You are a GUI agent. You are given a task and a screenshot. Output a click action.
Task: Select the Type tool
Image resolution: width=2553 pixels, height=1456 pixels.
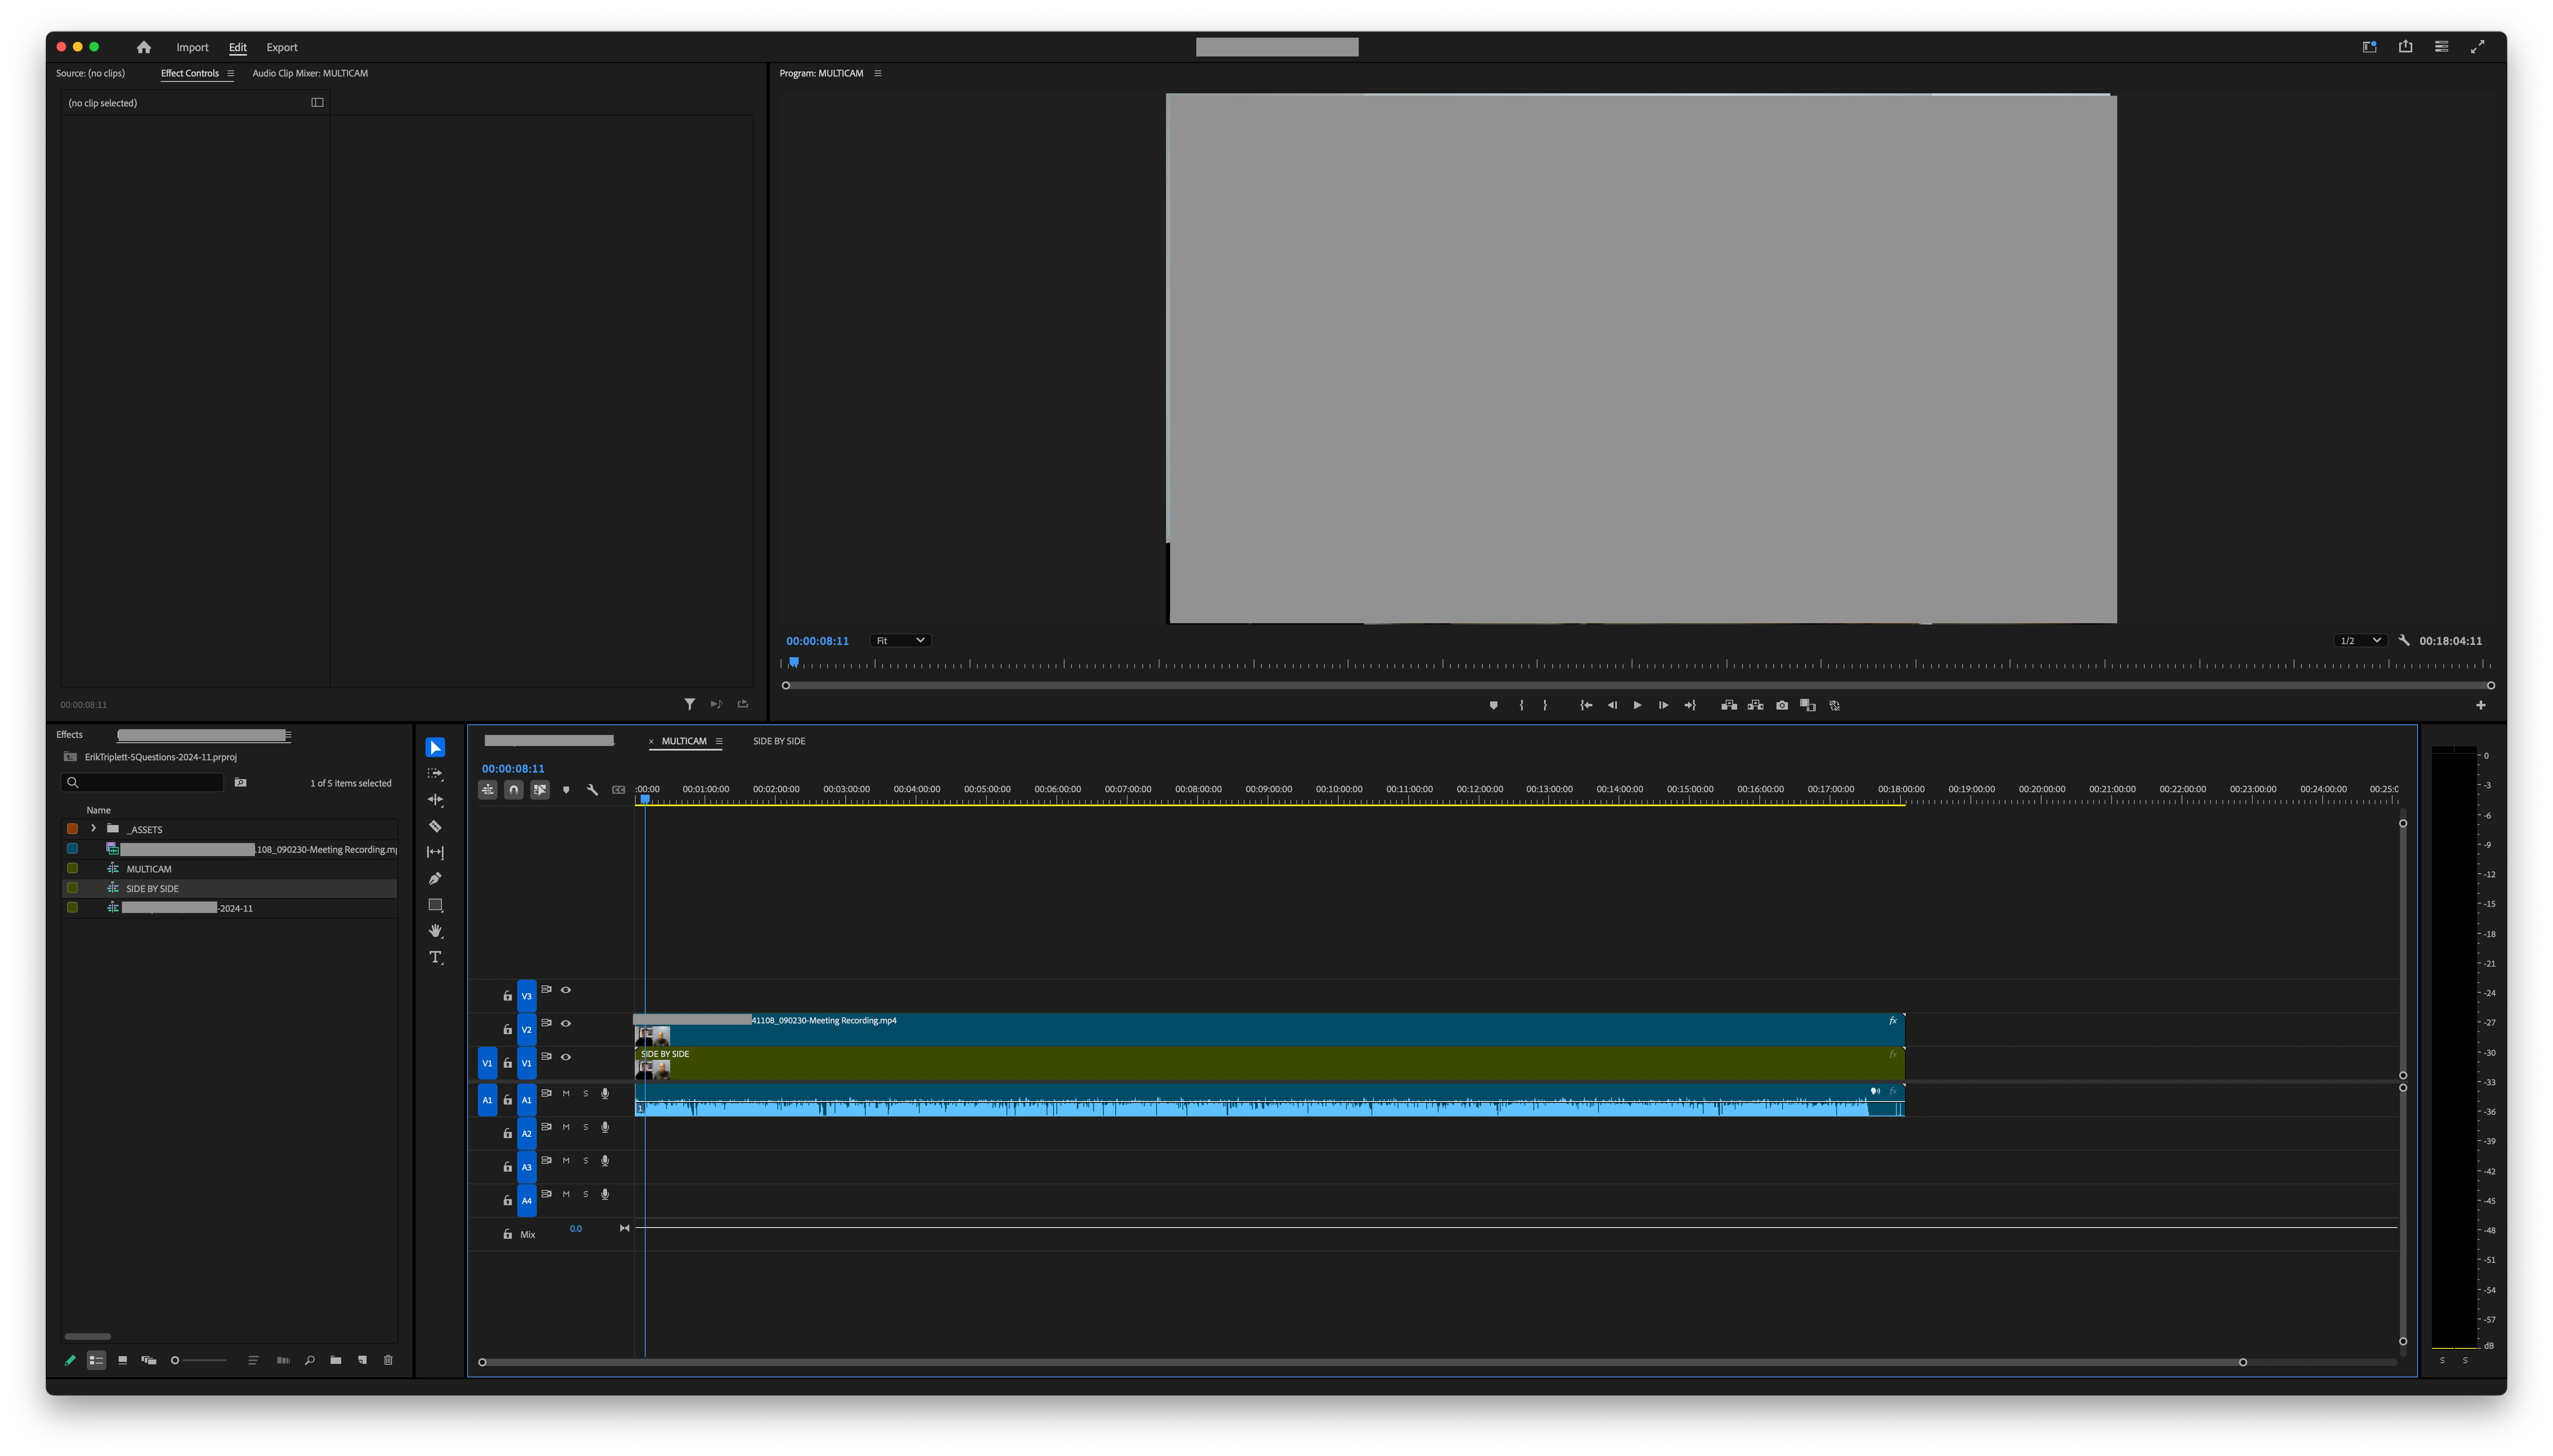point(435,957)
